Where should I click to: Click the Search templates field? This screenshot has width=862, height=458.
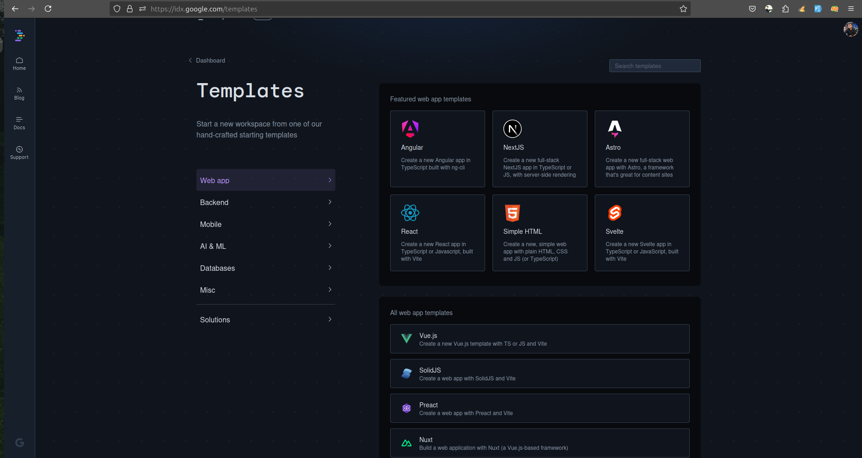[x=655, y=66]
